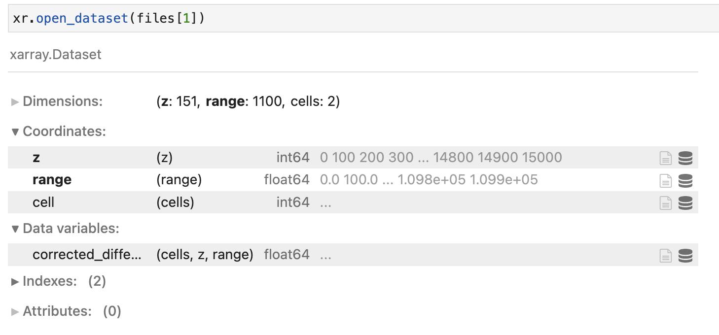This screenshot has height=335, width=719.
Task: Show attributes icon for cell coordinate
Action: pos(666,203)
